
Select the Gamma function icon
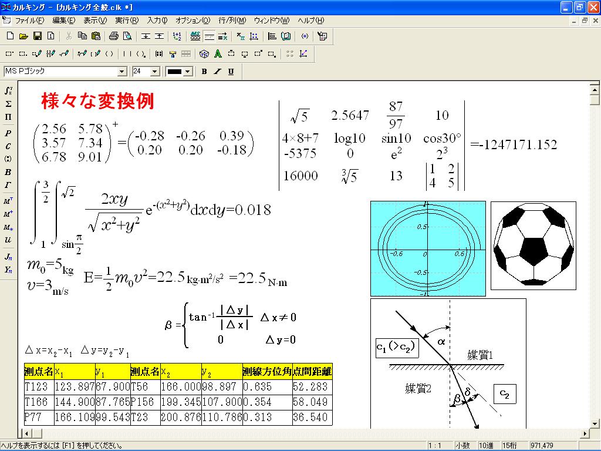pyautogui.click(x=8, y=186)
